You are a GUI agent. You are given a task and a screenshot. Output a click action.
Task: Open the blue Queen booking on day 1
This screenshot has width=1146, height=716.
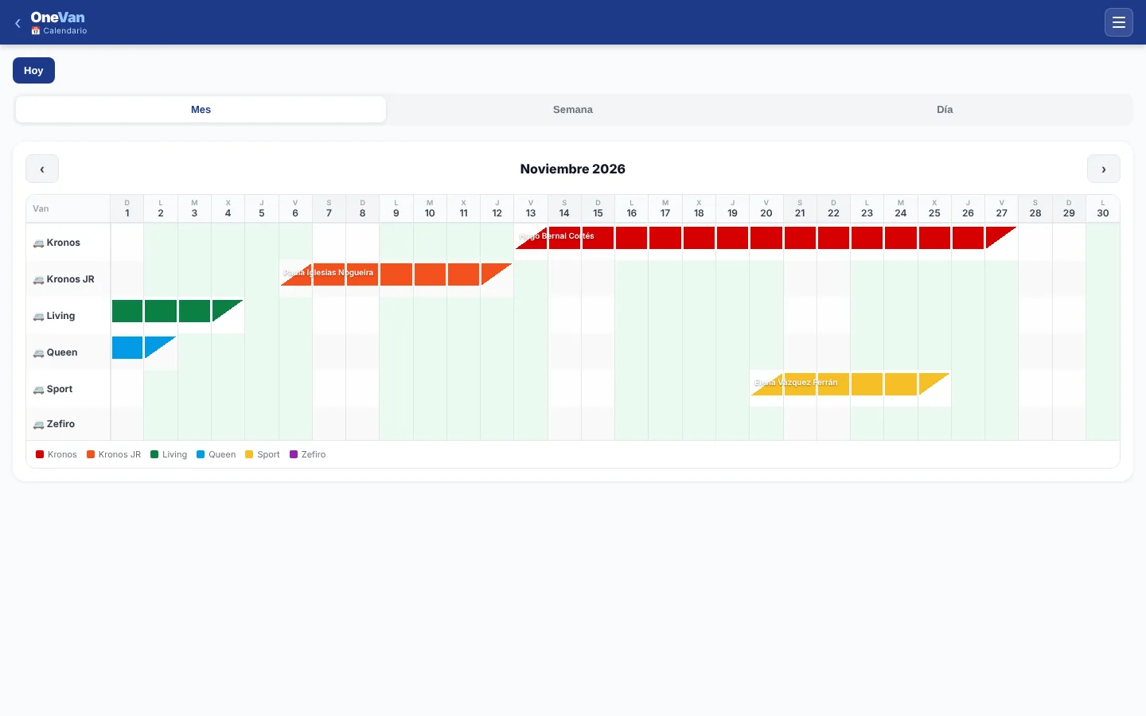[x=127, y=348]
